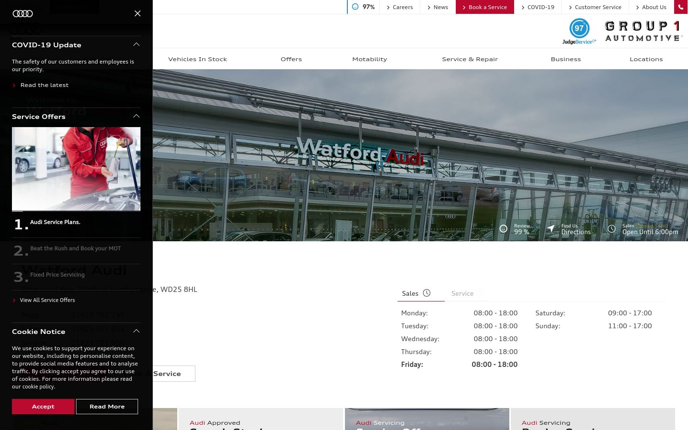Click the JudgeService 97 badge
Viewport: 688px width, 430px height.
pyautogui.click(x=579, y=32)
